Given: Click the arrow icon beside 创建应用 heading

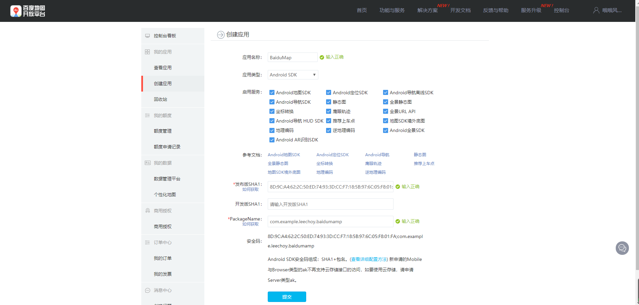Looking at the screenshot, I should 221,35.
